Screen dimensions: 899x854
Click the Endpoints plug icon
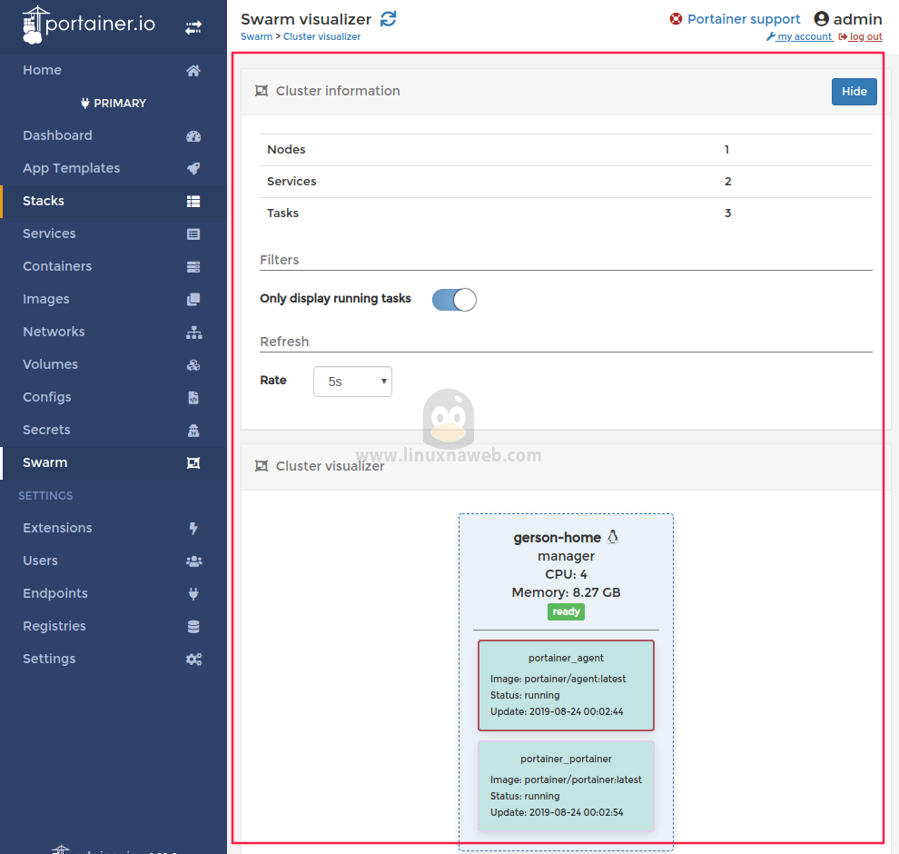click(193, 593)
